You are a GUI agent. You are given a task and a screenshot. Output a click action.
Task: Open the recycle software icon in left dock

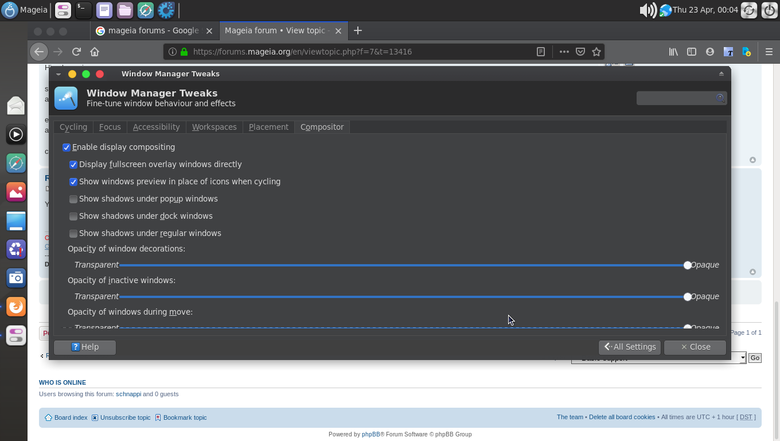tap(16, 249)
